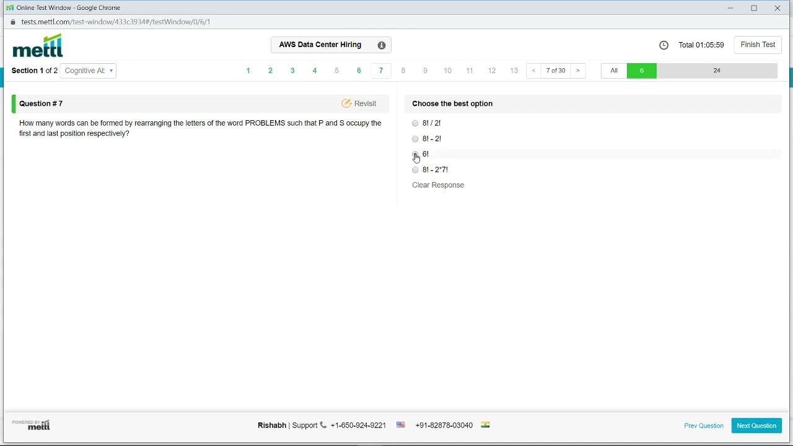Go to previous question page with < arrow
The height and width of the screenshot is (446, 793).
[x=534, y=71]
